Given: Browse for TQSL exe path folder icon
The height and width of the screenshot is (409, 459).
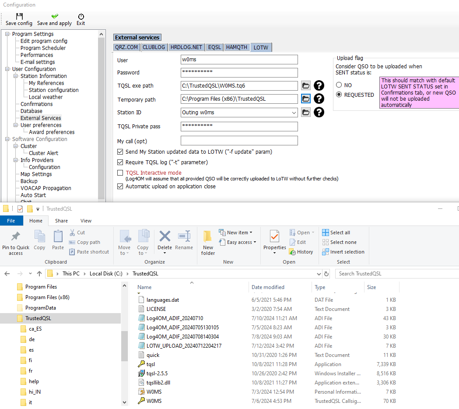Looking at the screenshot, I should tap(305, 85).
